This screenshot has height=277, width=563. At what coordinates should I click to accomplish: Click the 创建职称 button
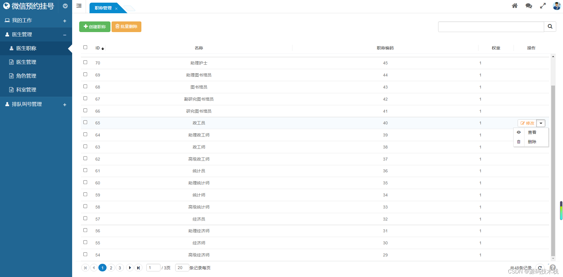(x=95, y=27)
